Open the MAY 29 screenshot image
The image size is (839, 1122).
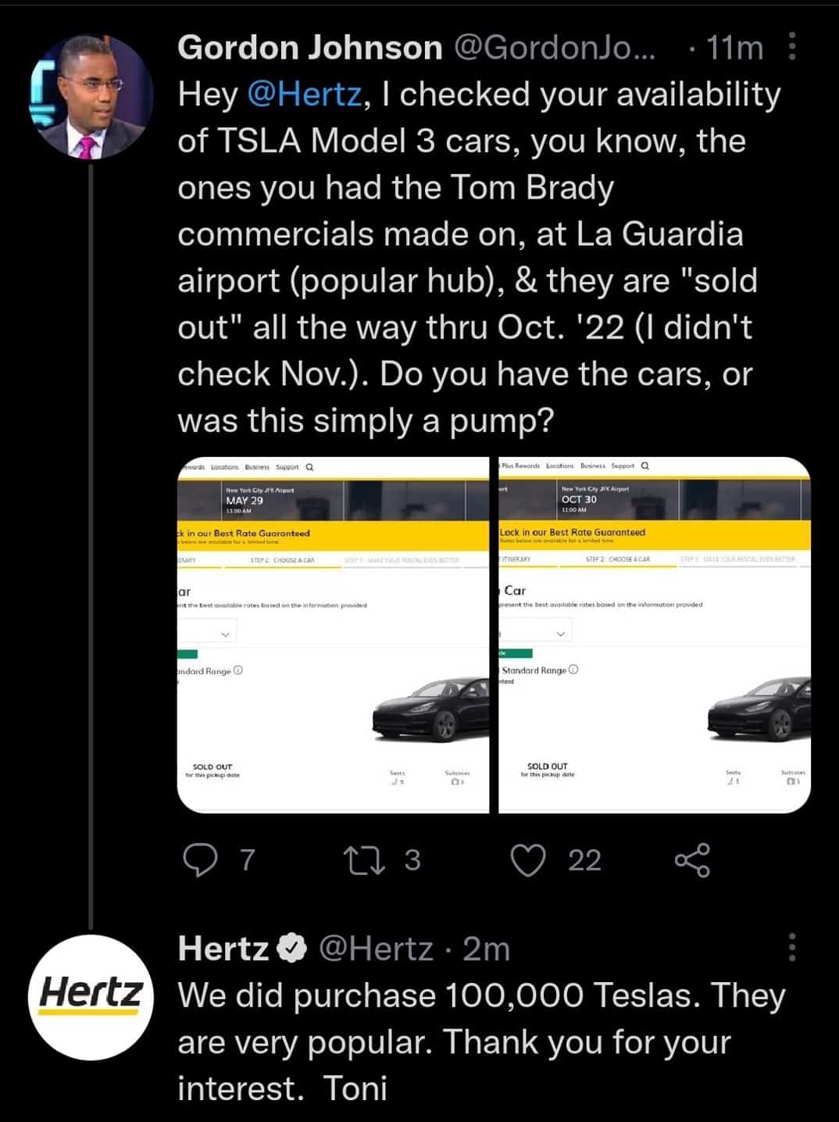[x=333, y=634]
